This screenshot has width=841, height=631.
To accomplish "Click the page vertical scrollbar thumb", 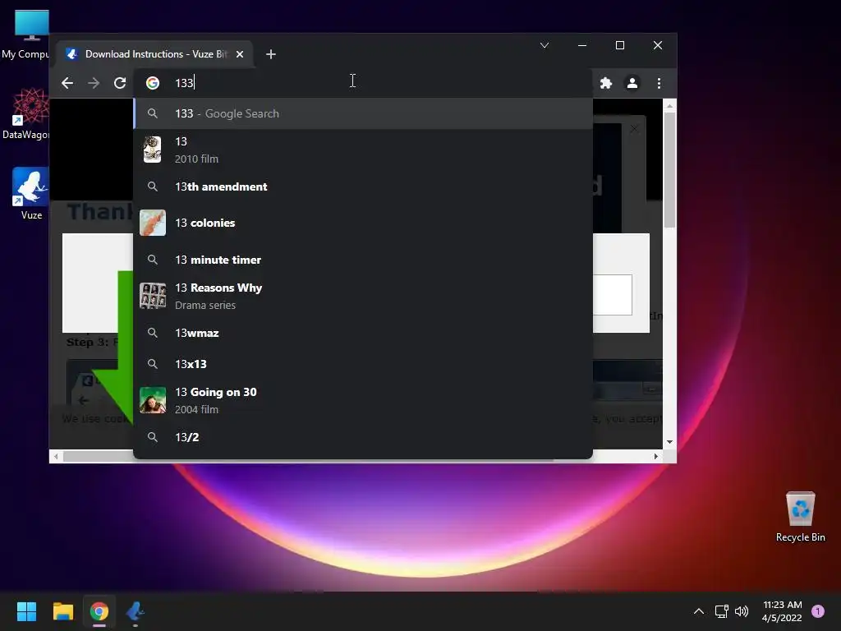I will (669, 170).
